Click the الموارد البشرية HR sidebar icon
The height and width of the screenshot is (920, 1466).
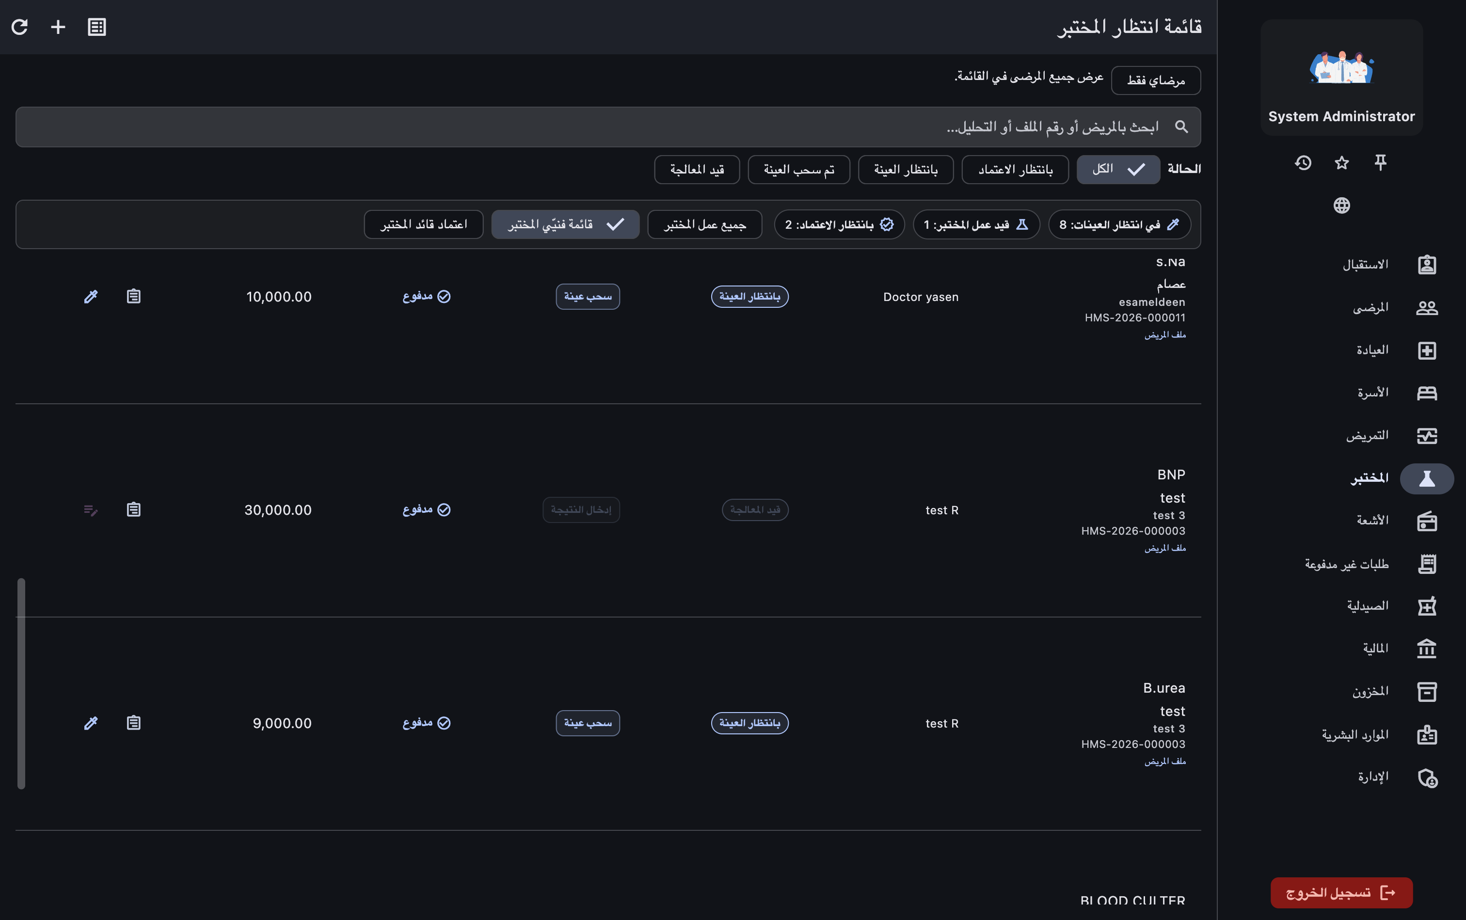click(x=1426, y=735)
